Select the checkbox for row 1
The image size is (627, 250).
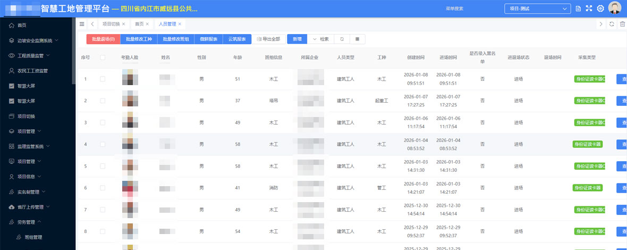pos(103,79)
